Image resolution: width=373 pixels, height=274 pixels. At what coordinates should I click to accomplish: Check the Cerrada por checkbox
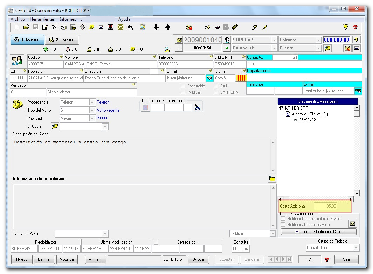pos(156,243)
